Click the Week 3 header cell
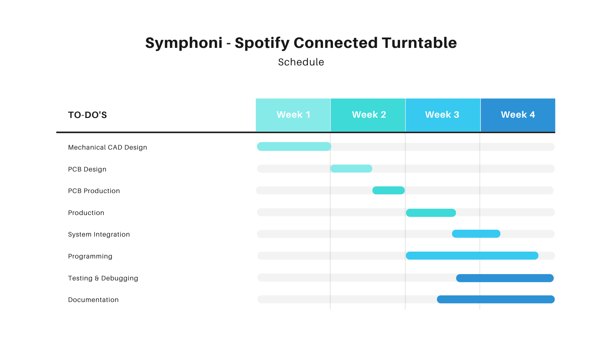Viewport: 602px width, 338px height. pos(443,115)
